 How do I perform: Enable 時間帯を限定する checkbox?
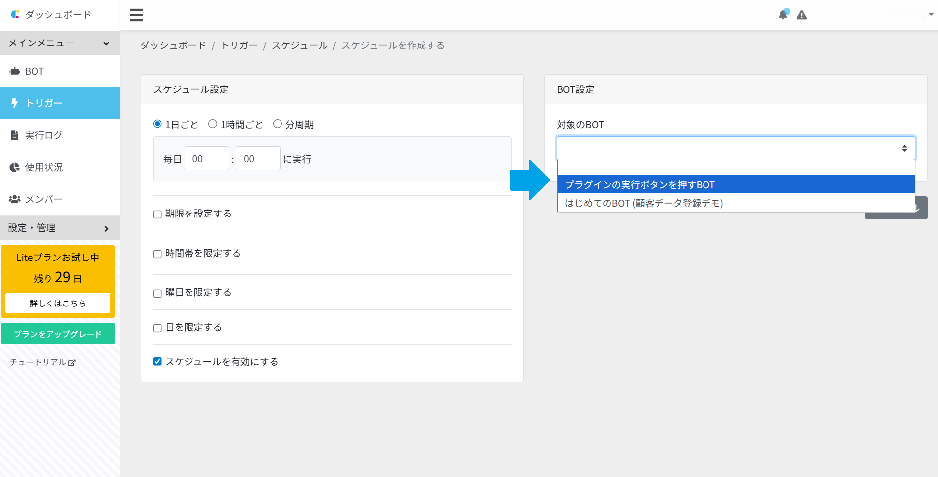point(157,254)
